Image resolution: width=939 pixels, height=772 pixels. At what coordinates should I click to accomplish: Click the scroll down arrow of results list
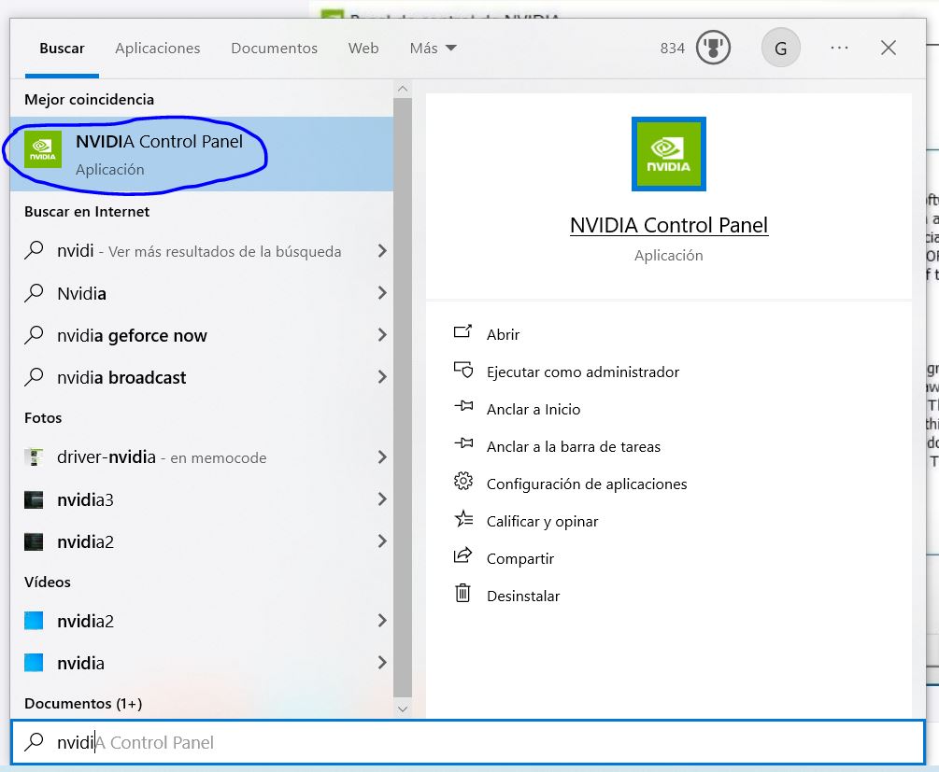(403, 709)
